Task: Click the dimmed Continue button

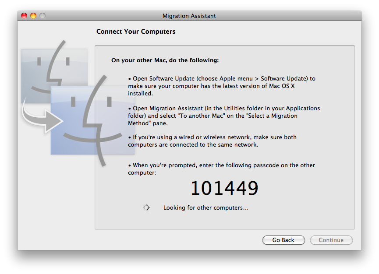Action: click(331, 240)
